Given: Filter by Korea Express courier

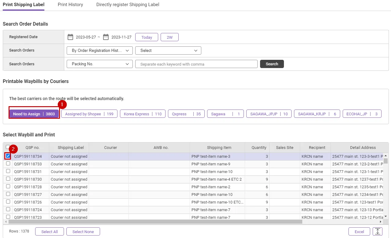Looking at the screenshot, I should click(x=143, y=114).
